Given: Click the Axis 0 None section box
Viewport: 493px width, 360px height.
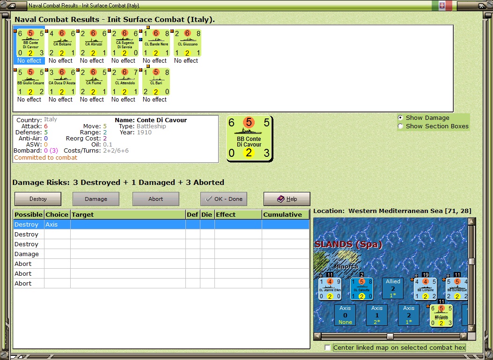Looking at the screenshot, I should pyautogui.click(x=345, y=315).
